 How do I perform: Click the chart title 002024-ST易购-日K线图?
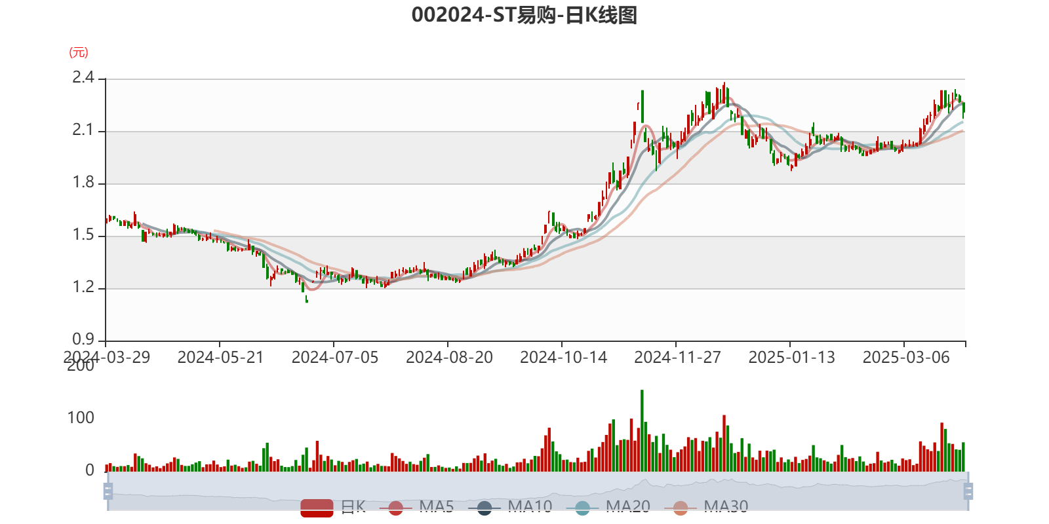tap(524, 15)
